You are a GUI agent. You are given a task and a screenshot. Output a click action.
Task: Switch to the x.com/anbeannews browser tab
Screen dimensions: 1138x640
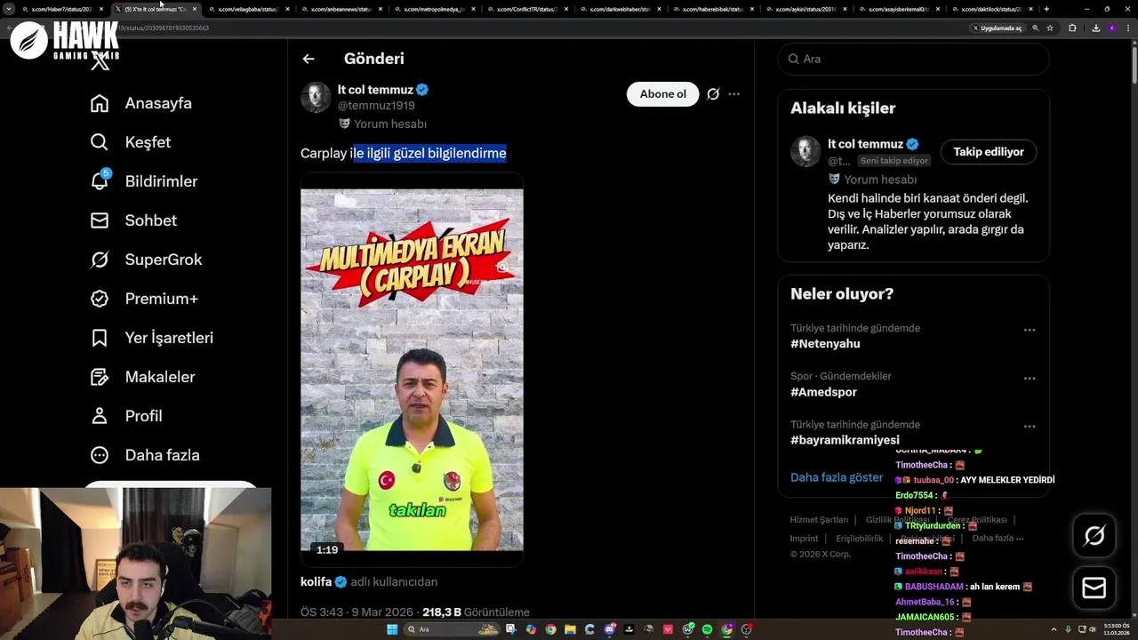341,9
